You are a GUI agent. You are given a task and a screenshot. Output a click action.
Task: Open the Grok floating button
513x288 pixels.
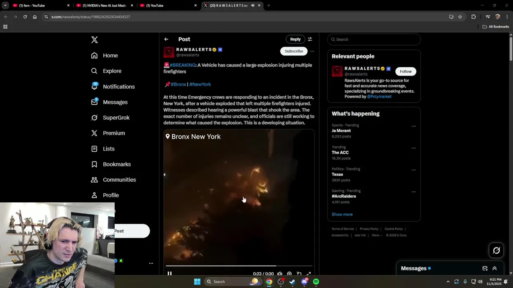[496, 250]
